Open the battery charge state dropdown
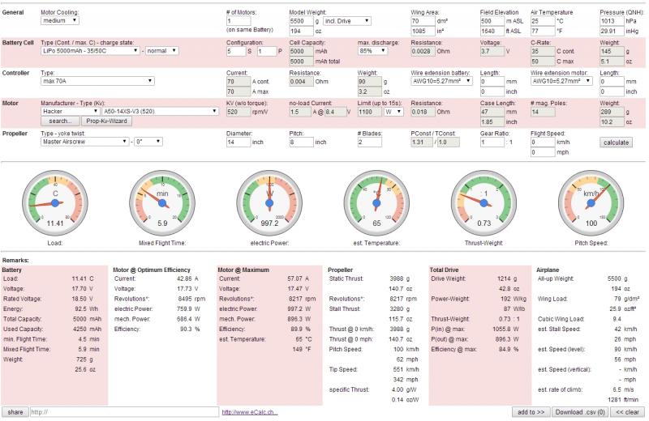Viewport: 649px width, 421px height. point(163,50)
